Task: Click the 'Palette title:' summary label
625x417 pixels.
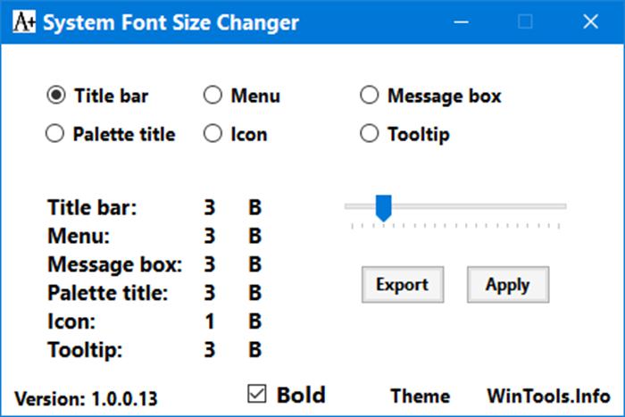Action: point(108,293)
